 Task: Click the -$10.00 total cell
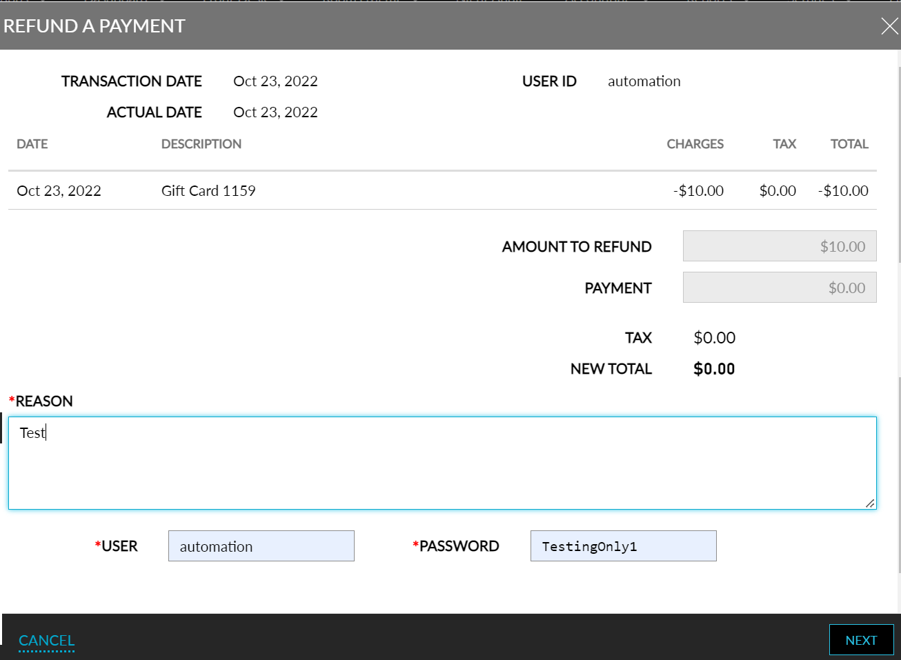pyautogui.click(x=843, y=191)
